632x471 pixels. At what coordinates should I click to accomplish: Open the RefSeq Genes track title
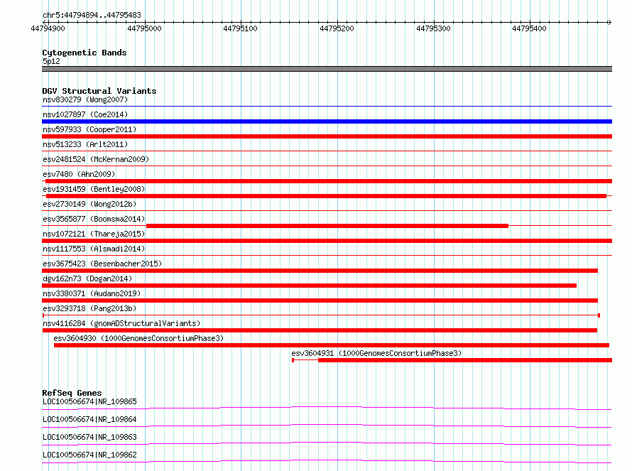[72, 393]
